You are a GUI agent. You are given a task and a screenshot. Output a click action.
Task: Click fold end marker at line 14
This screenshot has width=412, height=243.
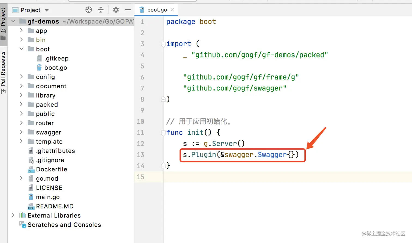[x=163, y=166]
